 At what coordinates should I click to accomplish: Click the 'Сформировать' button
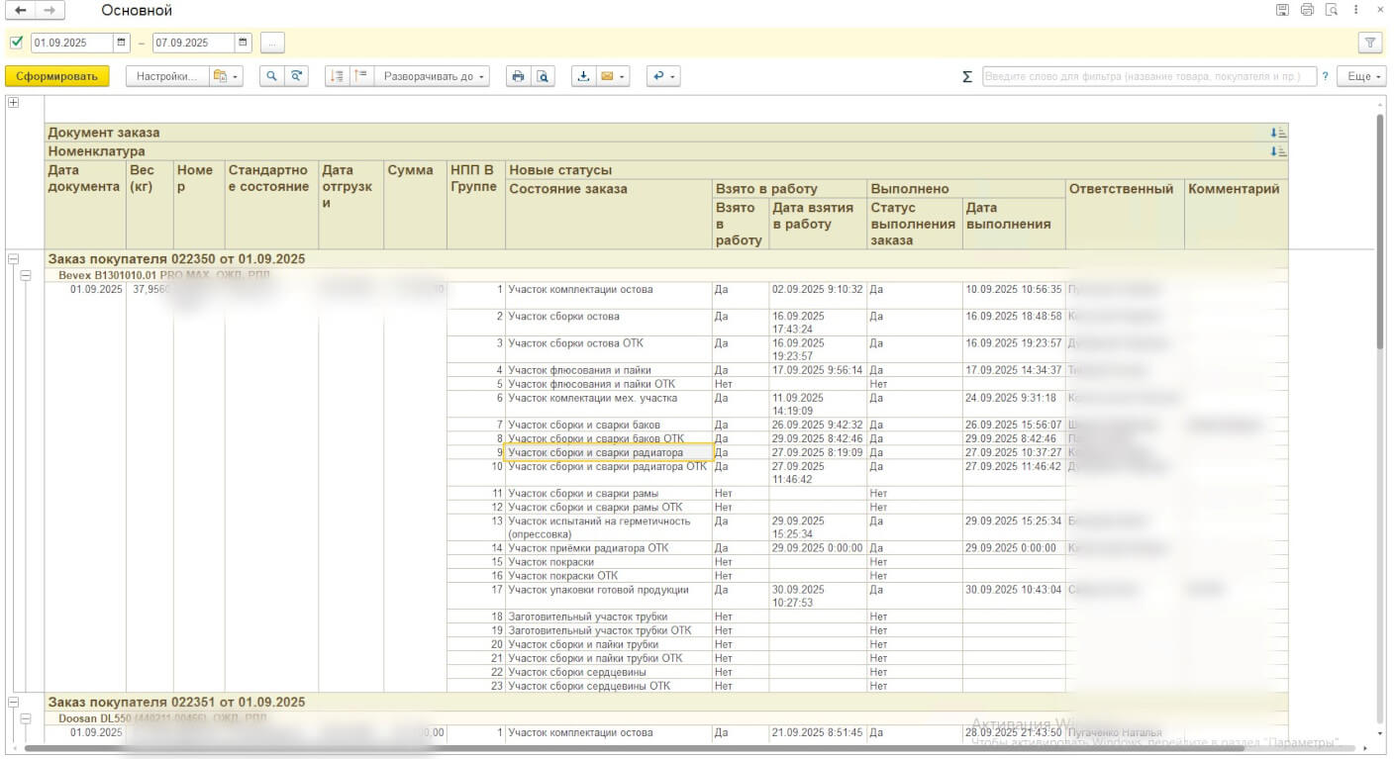(57, 76)
